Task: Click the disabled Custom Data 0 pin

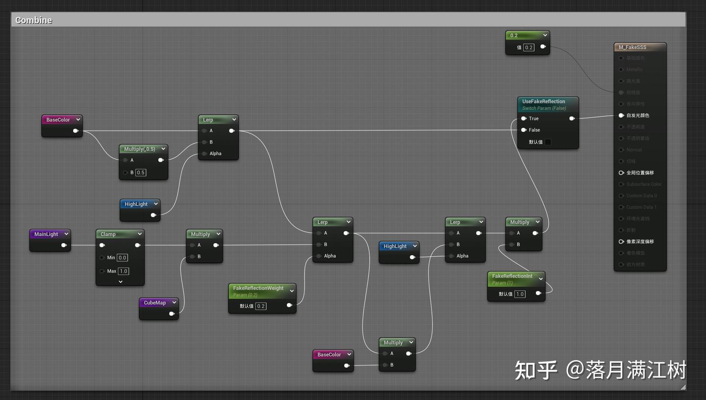Action: 621,196
